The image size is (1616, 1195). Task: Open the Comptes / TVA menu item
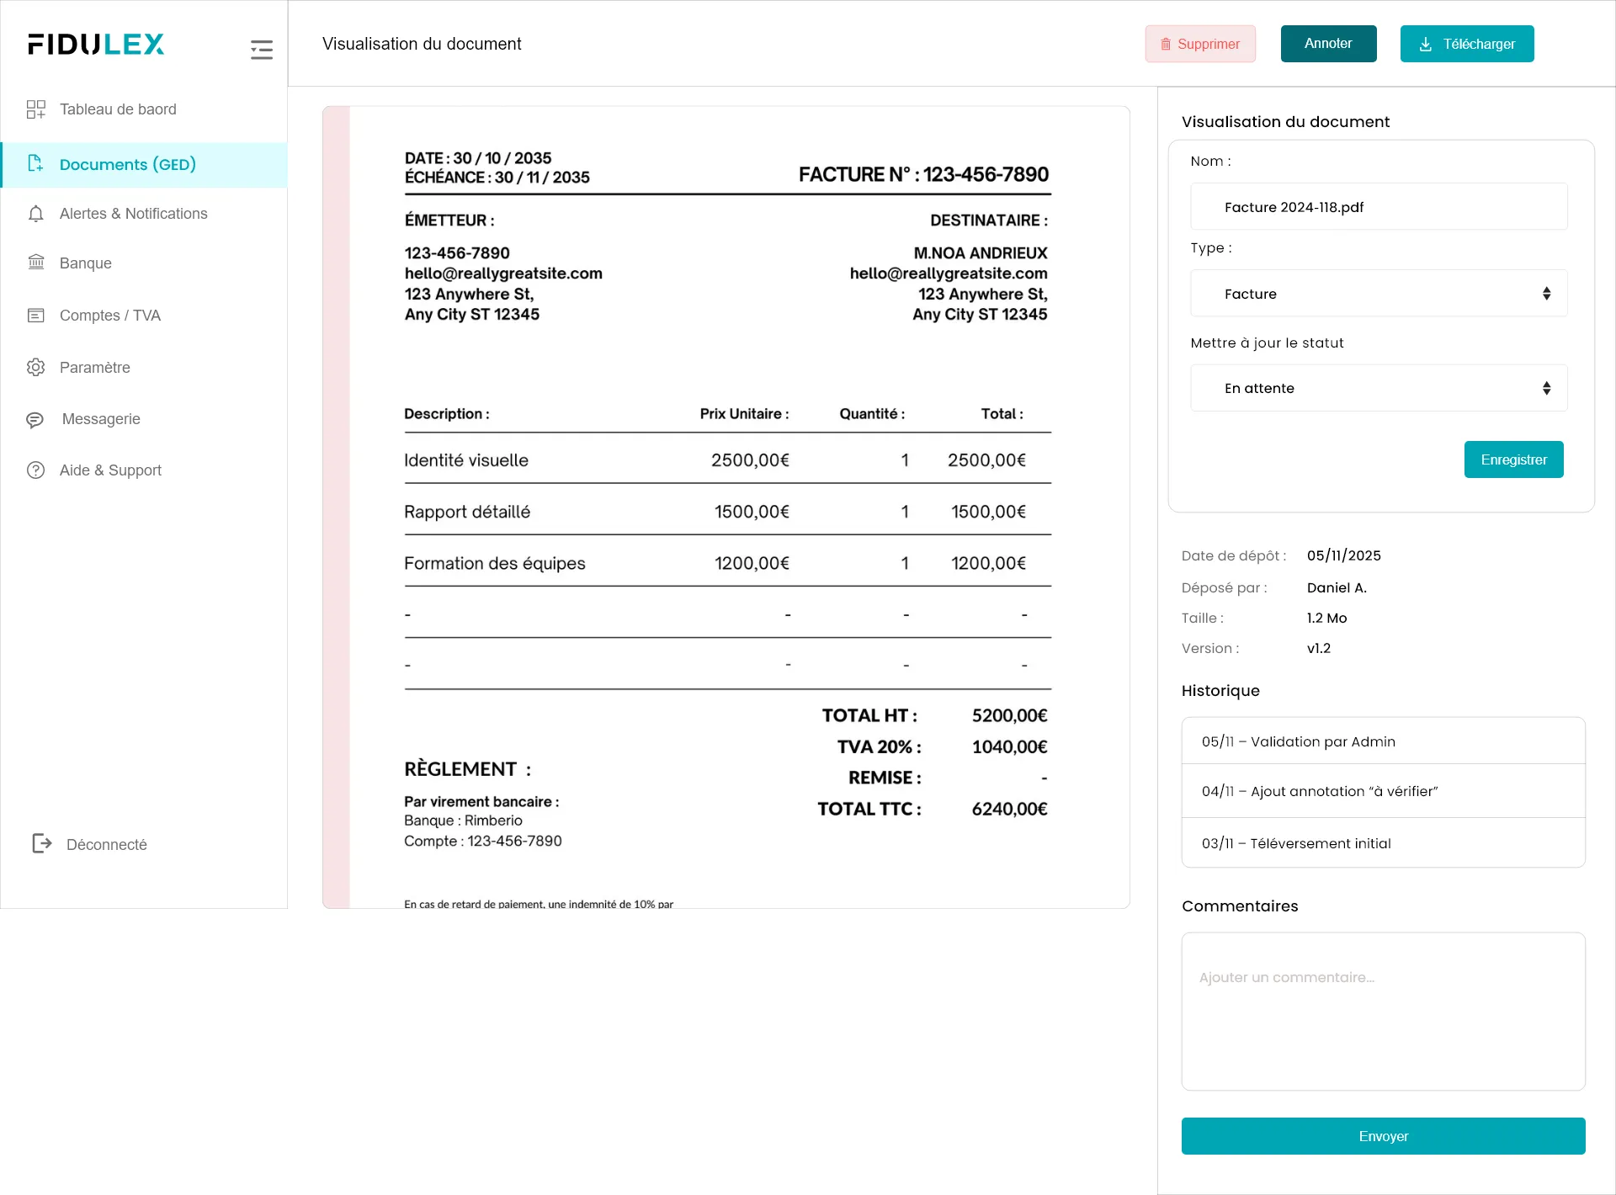tap(109, 316)
